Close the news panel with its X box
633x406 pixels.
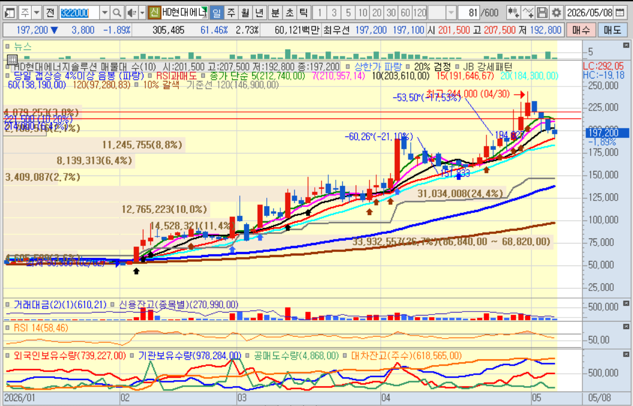coord(626,45)
